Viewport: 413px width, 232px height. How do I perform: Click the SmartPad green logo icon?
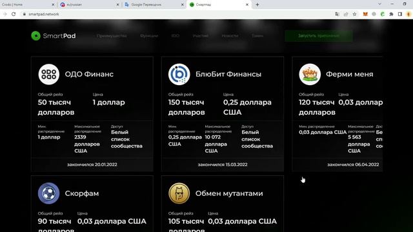(x=36, y=36)
